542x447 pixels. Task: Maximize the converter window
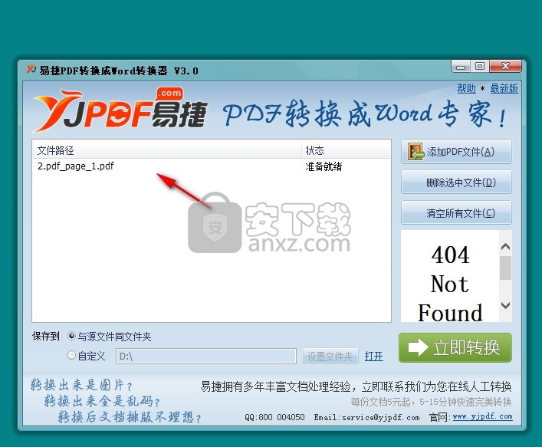(480, 67)
